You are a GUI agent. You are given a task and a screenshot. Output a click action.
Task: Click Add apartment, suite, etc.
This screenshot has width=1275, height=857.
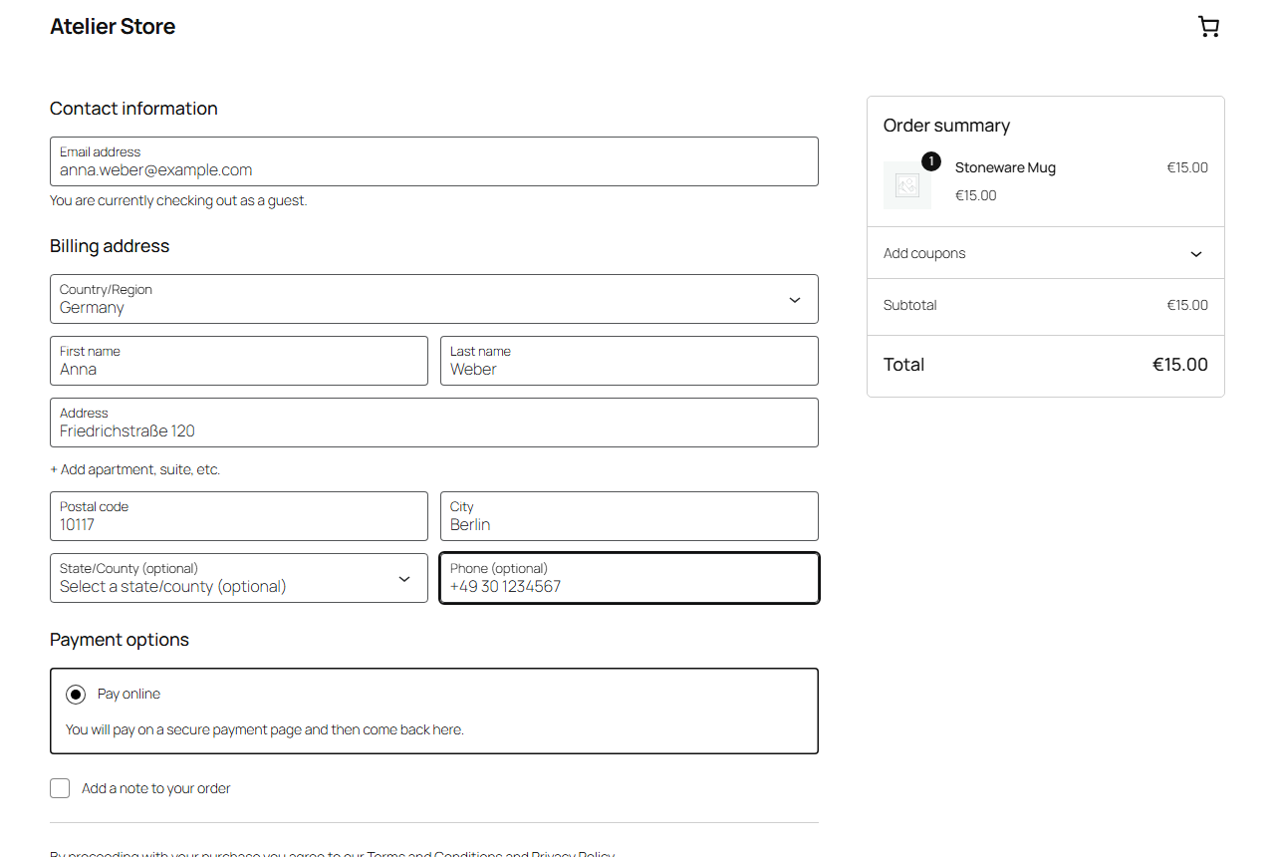point(135,469)
